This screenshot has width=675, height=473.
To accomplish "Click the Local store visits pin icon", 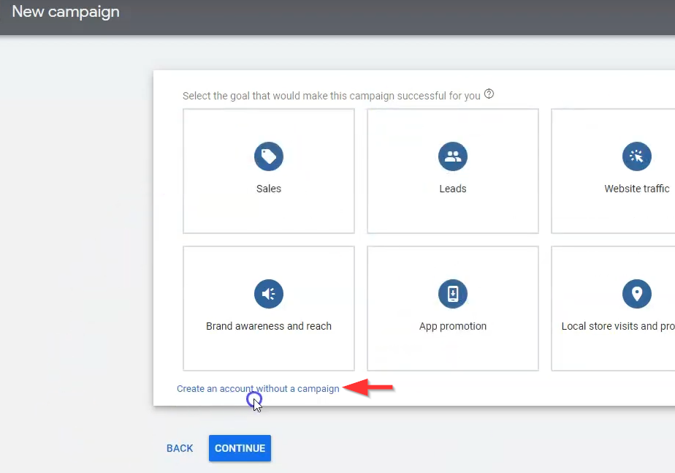I will 637,294.
